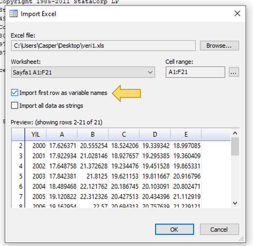This screenshot has width=253, height=246.
Task: Enable Import all data as strings
Action: [x=15, y=106]
